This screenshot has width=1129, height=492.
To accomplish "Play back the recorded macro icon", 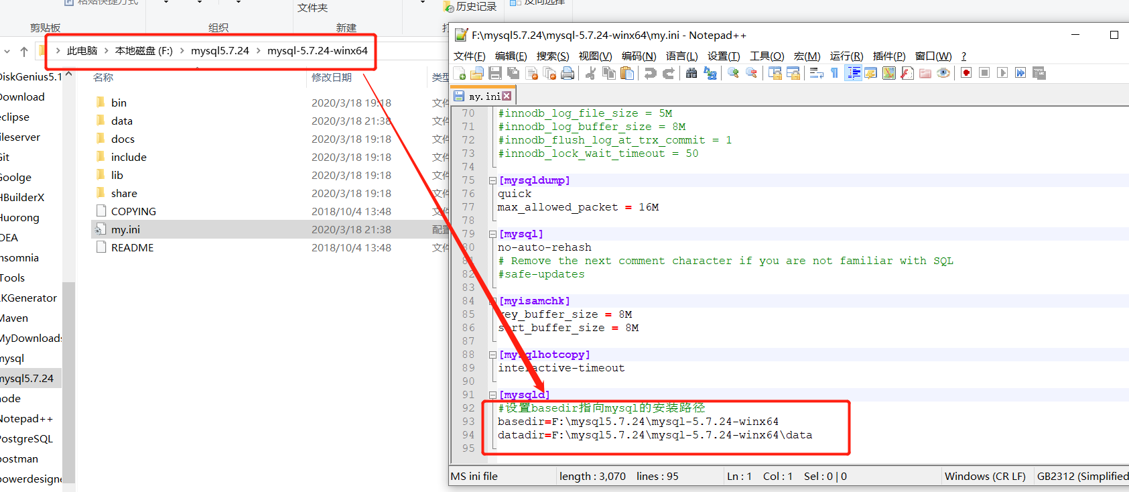I will [1002, 73].
